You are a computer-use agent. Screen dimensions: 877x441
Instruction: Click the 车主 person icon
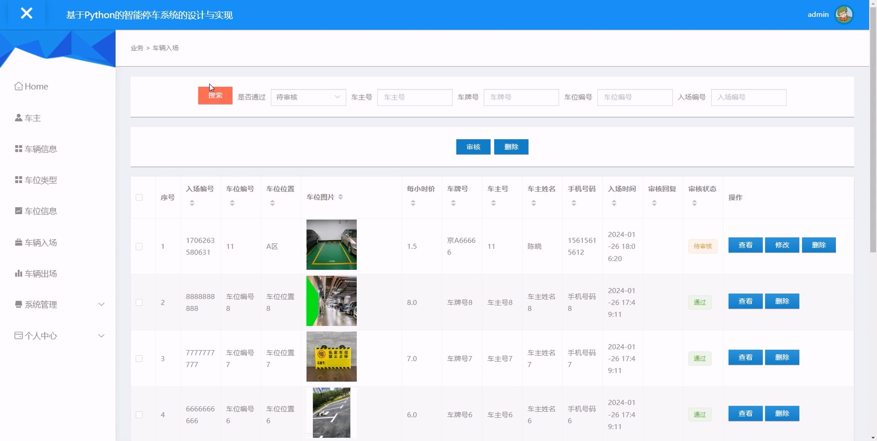pos(18,117)
